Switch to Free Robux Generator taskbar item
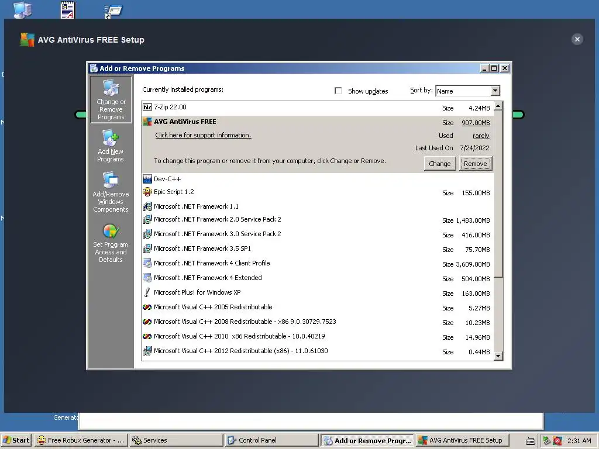This screenshot has width=599, height=449. [x=81, y=440]
